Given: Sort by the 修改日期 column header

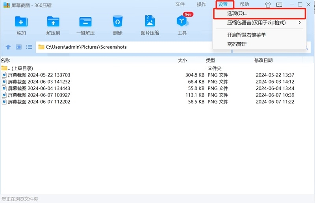Looking at the screenshot, I should (263, 60).
